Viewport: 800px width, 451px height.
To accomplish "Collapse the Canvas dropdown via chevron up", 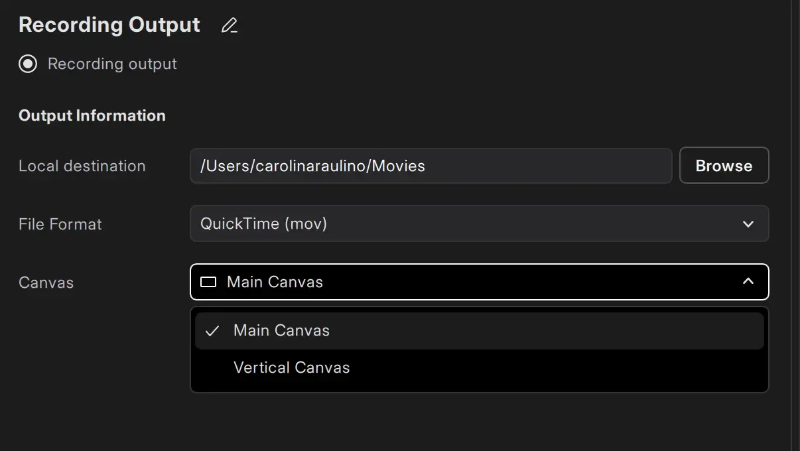I will point(748,282).
